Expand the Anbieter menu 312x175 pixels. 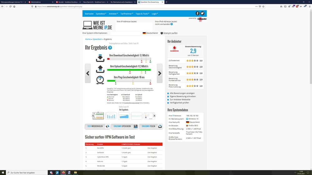click(x=113, y=14)
